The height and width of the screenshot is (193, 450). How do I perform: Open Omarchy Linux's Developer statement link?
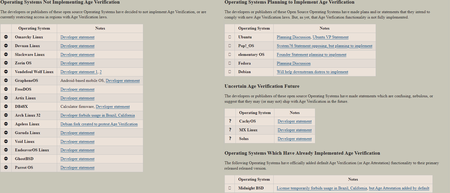(77, 37)
